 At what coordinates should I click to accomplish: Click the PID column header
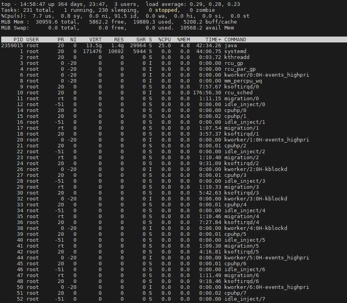18,40
